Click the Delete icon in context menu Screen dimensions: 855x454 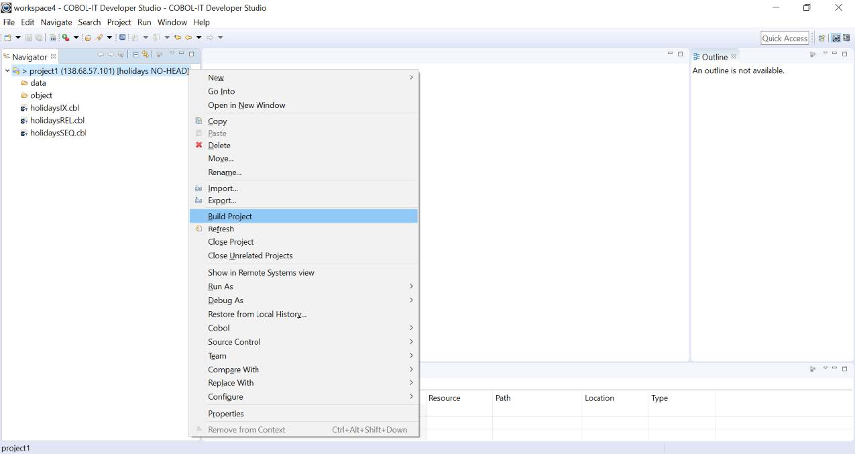pos(198,146)
